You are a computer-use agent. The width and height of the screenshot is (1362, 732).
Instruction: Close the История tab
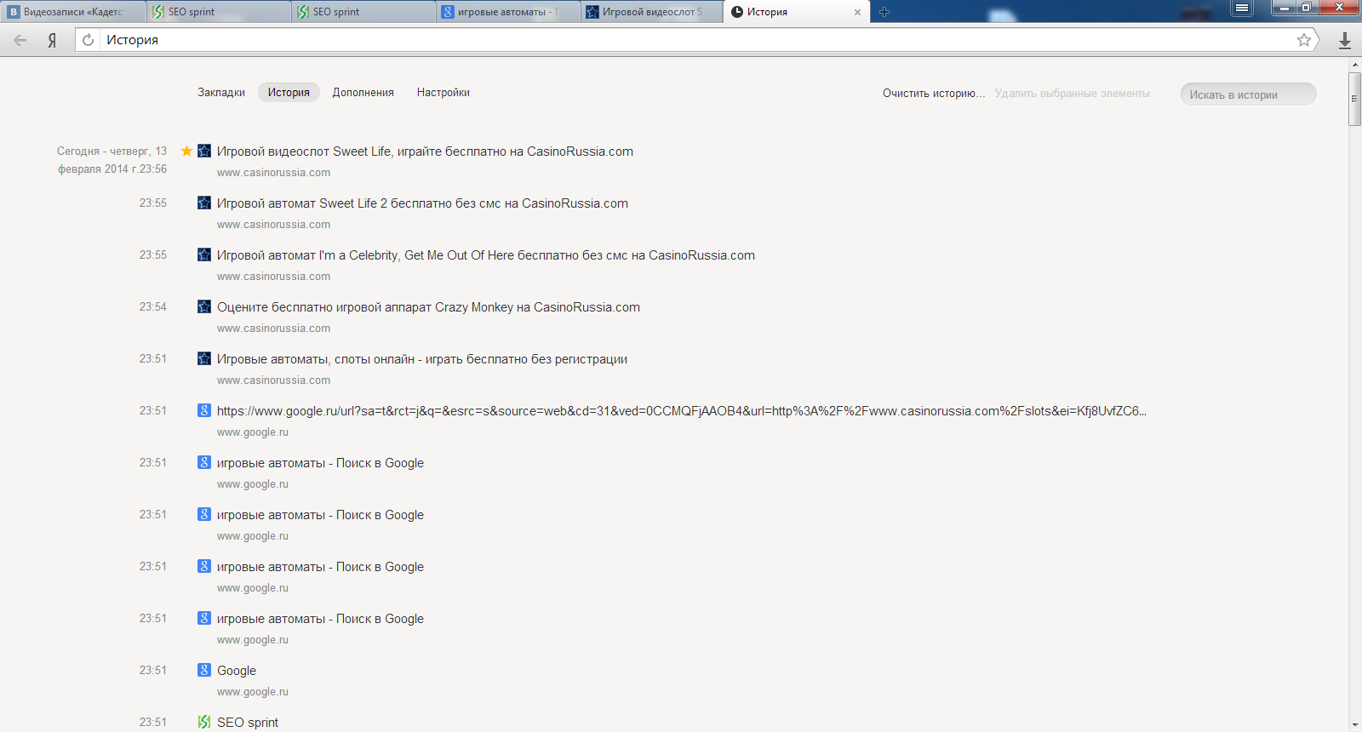click(857, 12)
